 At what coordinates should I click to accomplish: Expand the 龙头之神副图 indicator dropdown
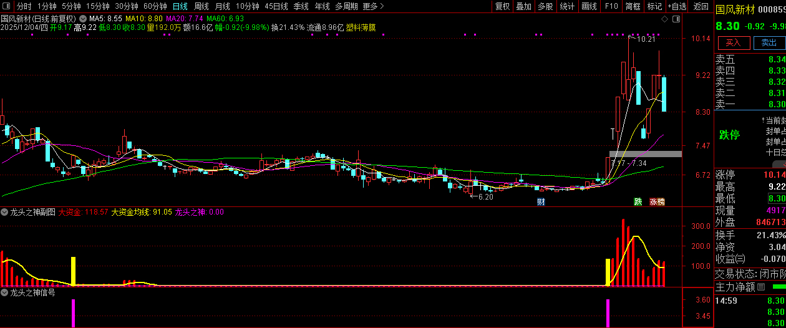[x=4, y=212]
